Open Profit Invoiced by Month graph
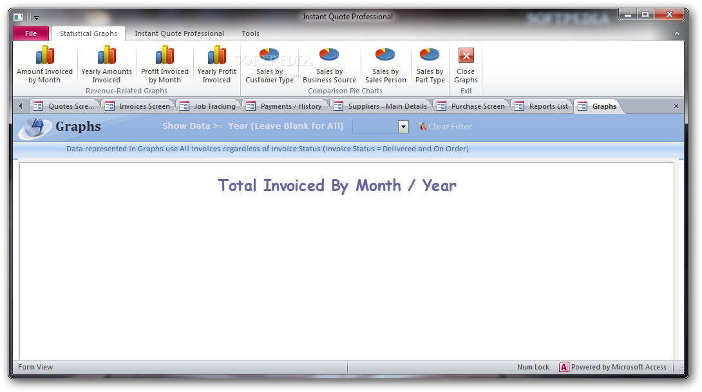This screenshot has width=702, height=392. coord(165,64)
